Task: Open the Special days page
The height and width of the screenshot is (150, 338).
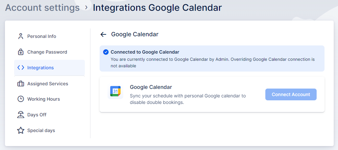Action: (41, 130)
